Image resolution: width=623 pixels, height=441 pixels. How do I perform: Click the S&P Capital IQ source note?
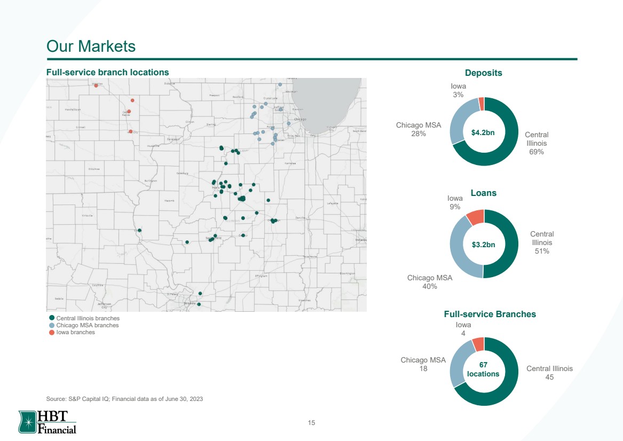click(124, 399)
